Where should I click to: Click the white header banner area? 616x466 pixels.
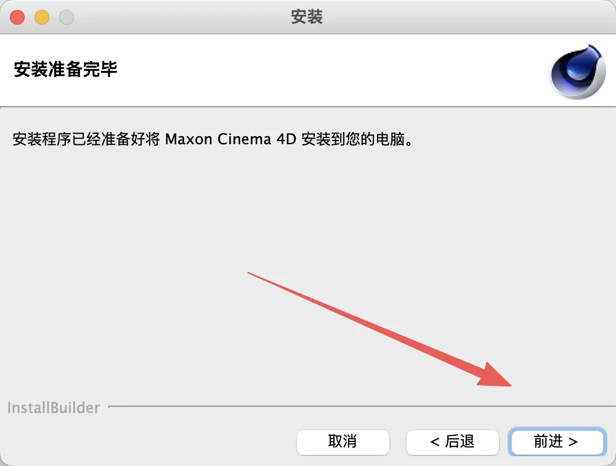308,70
